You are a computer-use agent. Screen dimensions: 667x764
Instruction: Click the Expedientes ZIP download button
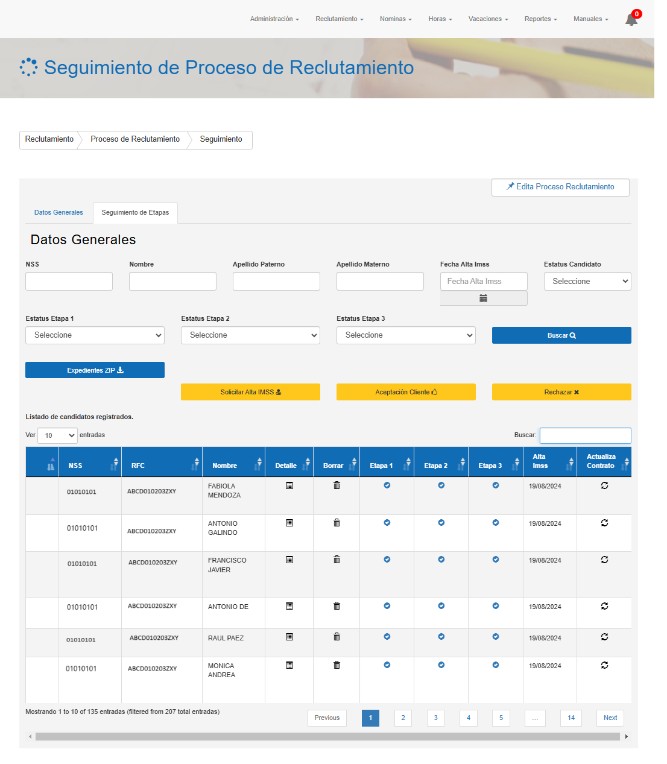[95, 370]
